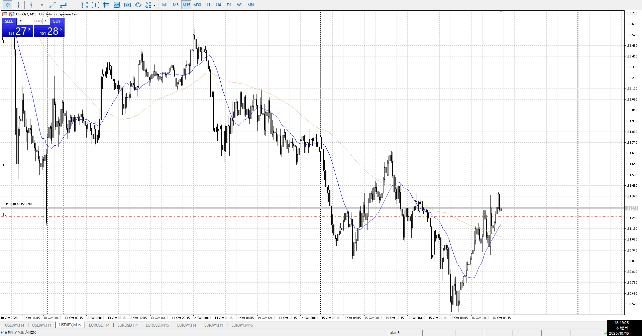Image resolution: width=642 pixels, height=336 pixels.
Task: Click the lot volume field 0.18
Action: point(33,21)
